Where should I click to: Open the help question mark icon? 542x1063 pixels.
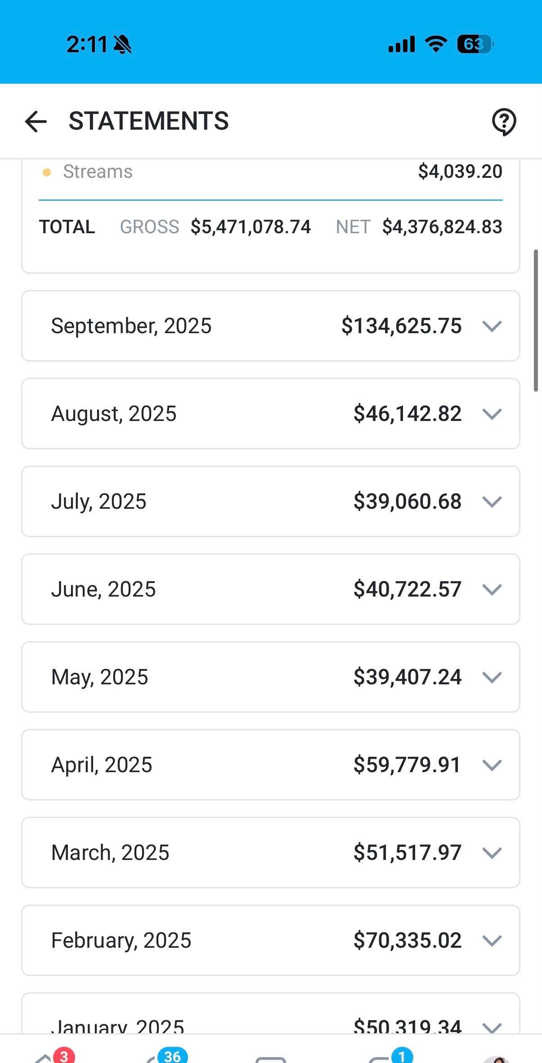pos(504,122)
